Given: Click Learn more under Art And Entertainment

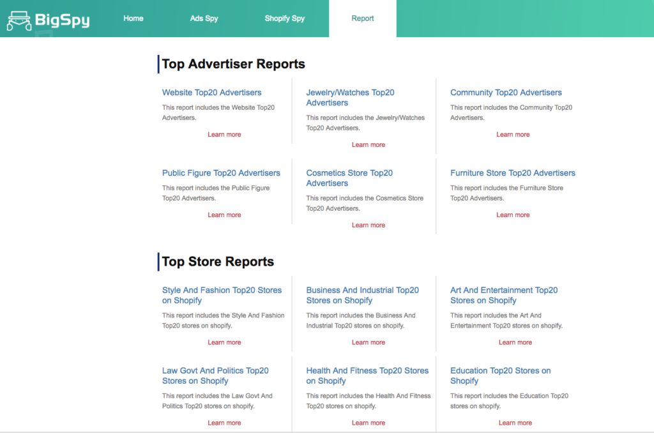Looking at the screenshot, I should coord(515,342).
